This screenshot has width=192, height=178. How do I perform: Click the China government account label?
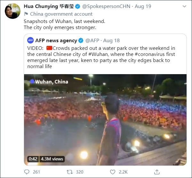point(61,14)
